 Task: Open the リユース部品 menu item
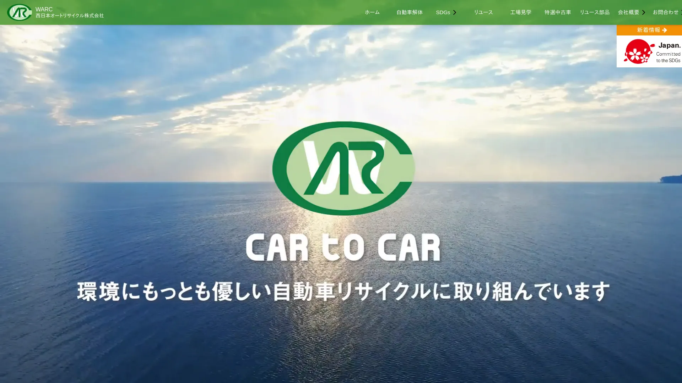click(595, 12)
